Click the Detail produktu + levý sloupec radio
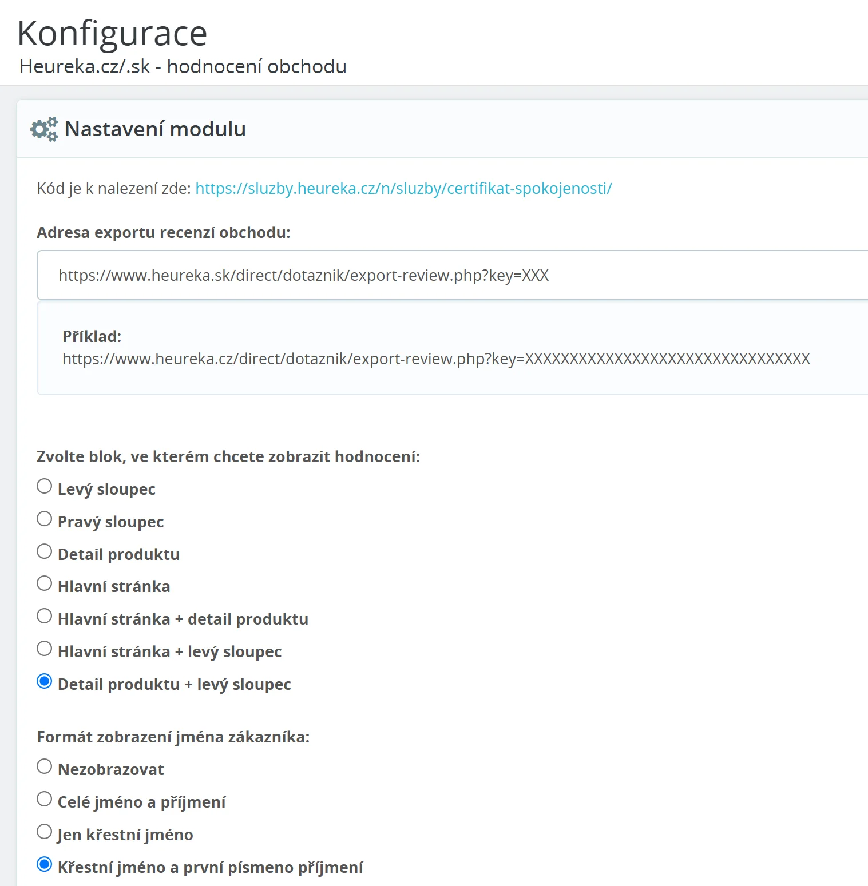Screen dimensions: 868x886 coord(45,682)
